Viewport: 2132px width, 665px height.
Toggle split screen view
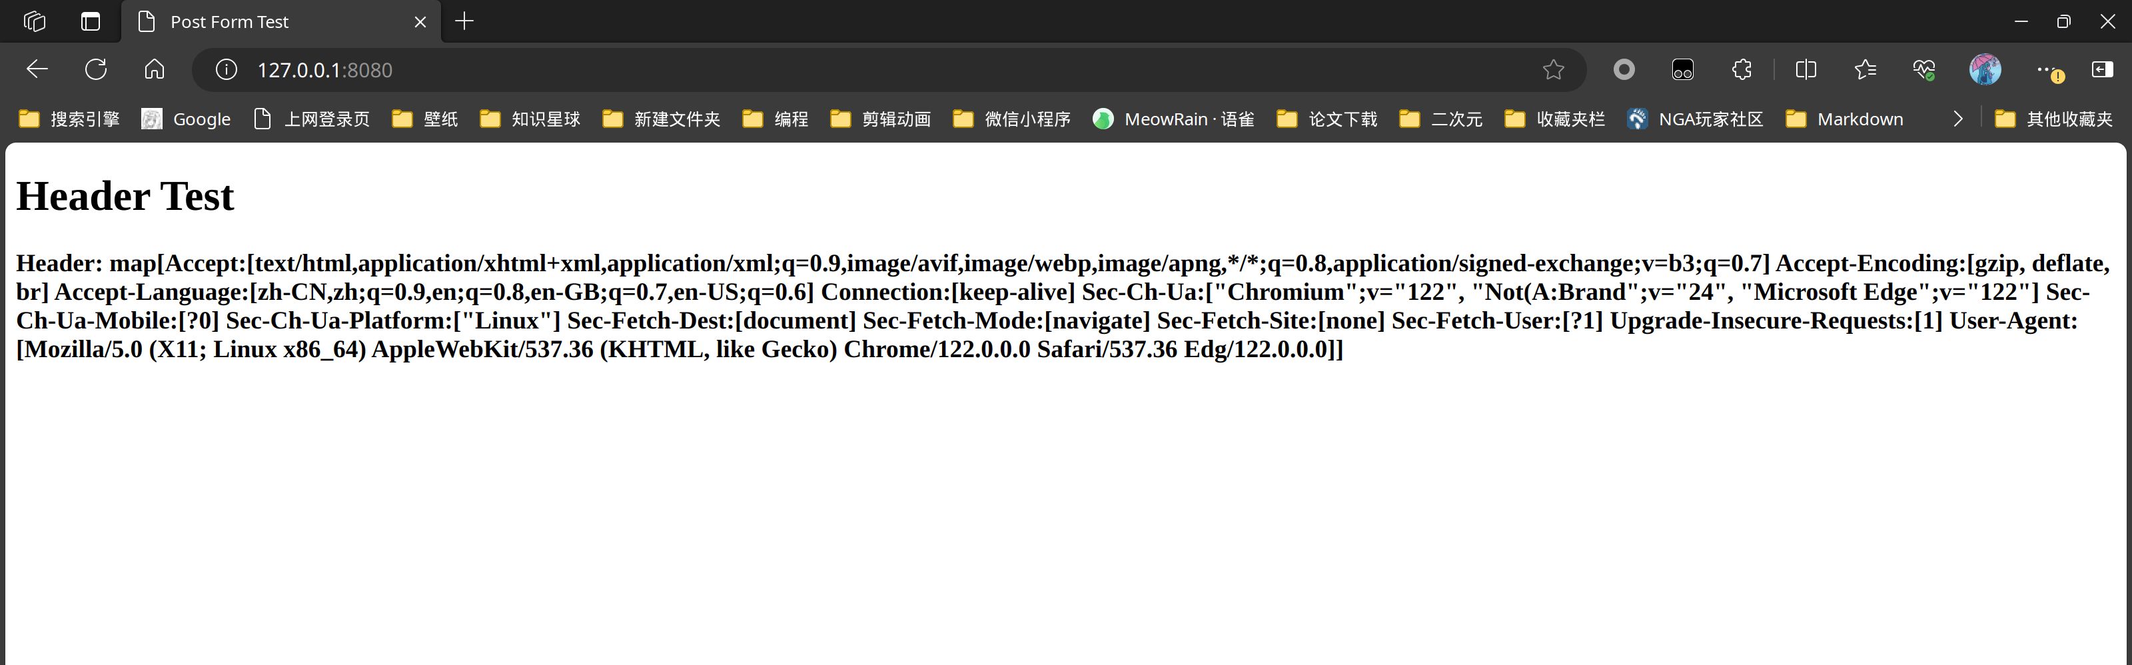pyautogui.click(x=1806, y=69)
